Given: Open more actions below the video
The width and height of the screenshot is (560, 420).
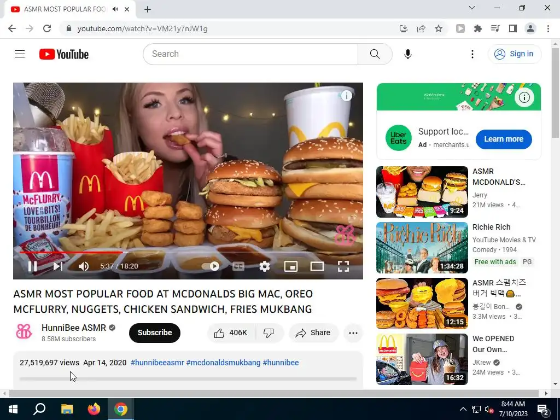Looking at the screenshot, I should pos(353,333).
